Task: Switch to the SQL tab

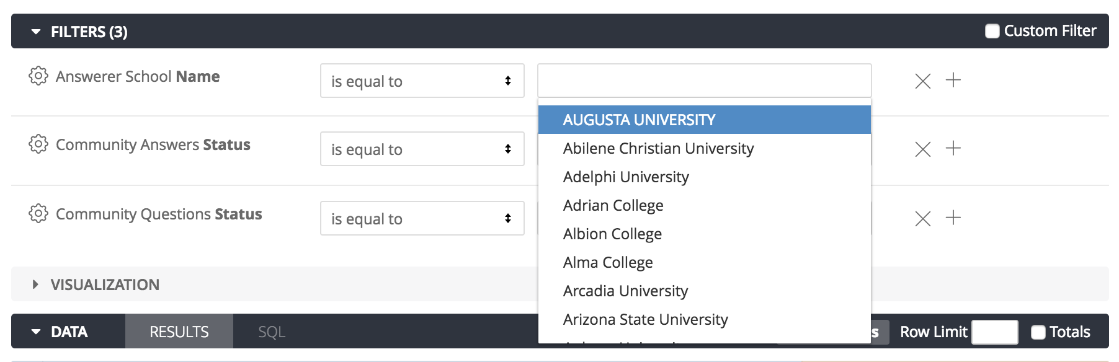Action: click(272, 332)
